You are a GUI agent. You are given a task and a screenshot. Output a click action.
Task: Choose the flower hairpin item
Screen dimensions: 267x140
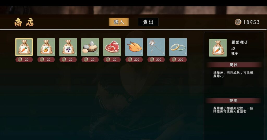156,47
